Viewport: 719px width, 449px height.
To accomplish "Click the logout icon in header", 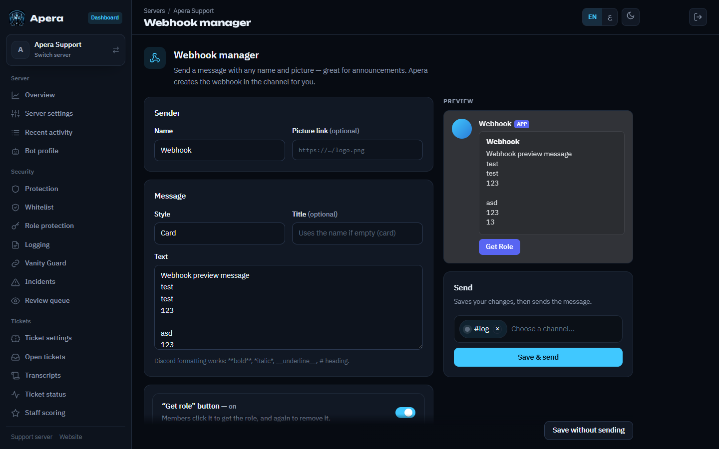I will [698, 17].
